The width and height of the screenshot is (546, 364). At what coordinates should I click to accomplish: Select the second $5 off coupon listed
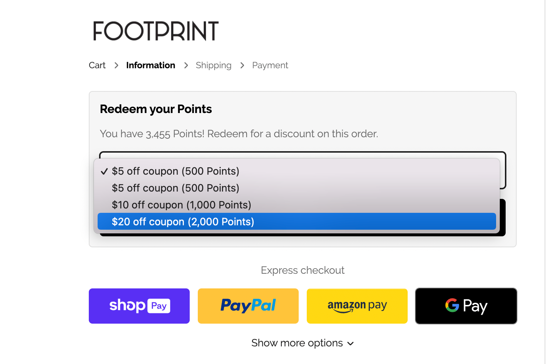[x=175, y=188]
